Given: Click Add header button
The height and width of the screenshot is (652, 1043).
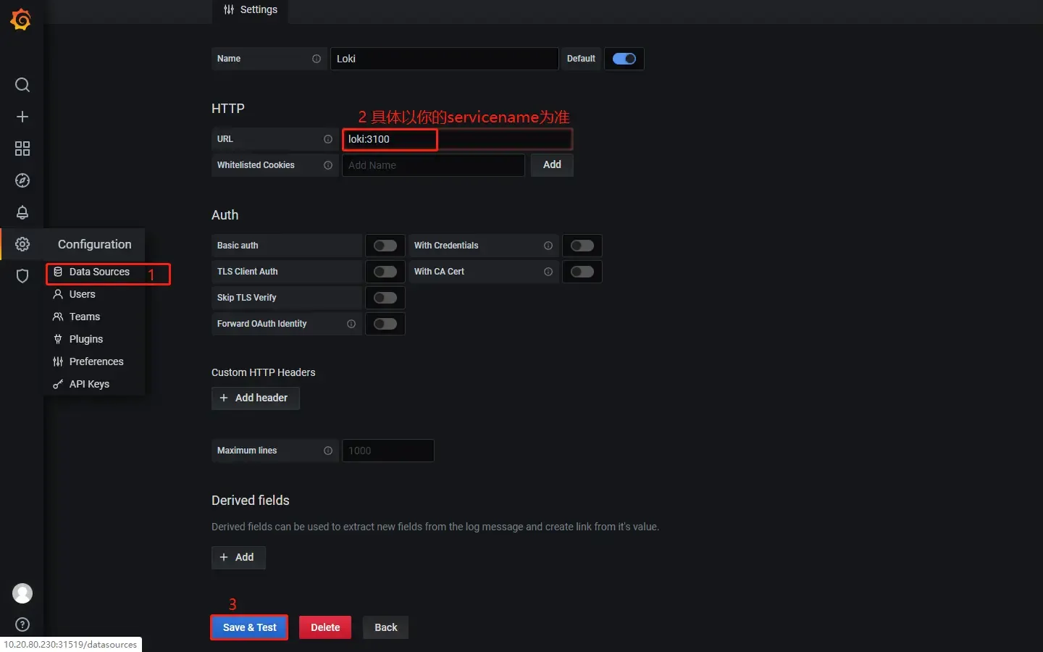Looking at the screenshot, I should coord(255,398).
